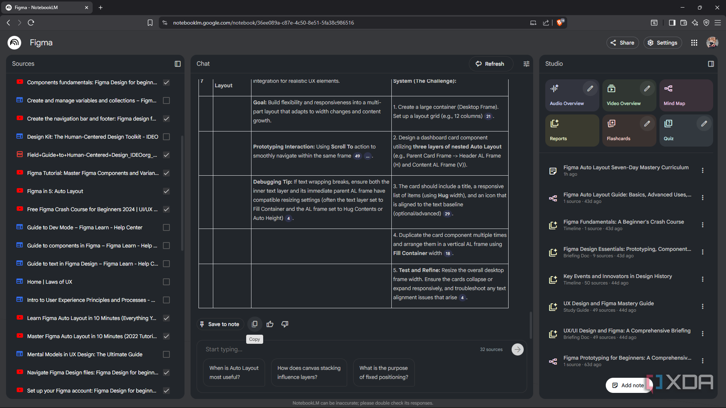Open Free Figma Crash Course source
Viewport: 726px width, 408px height.
(92, 209)
